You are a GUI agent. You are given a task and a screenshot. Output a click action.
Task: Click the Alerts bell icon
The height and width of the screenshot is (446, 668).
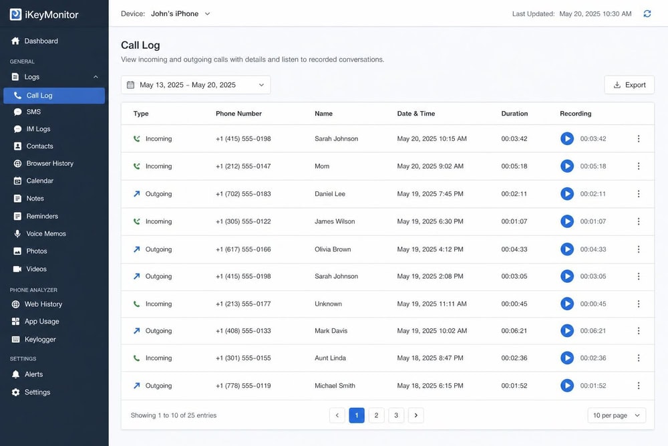pyautogui.click(x=16, y=374)
